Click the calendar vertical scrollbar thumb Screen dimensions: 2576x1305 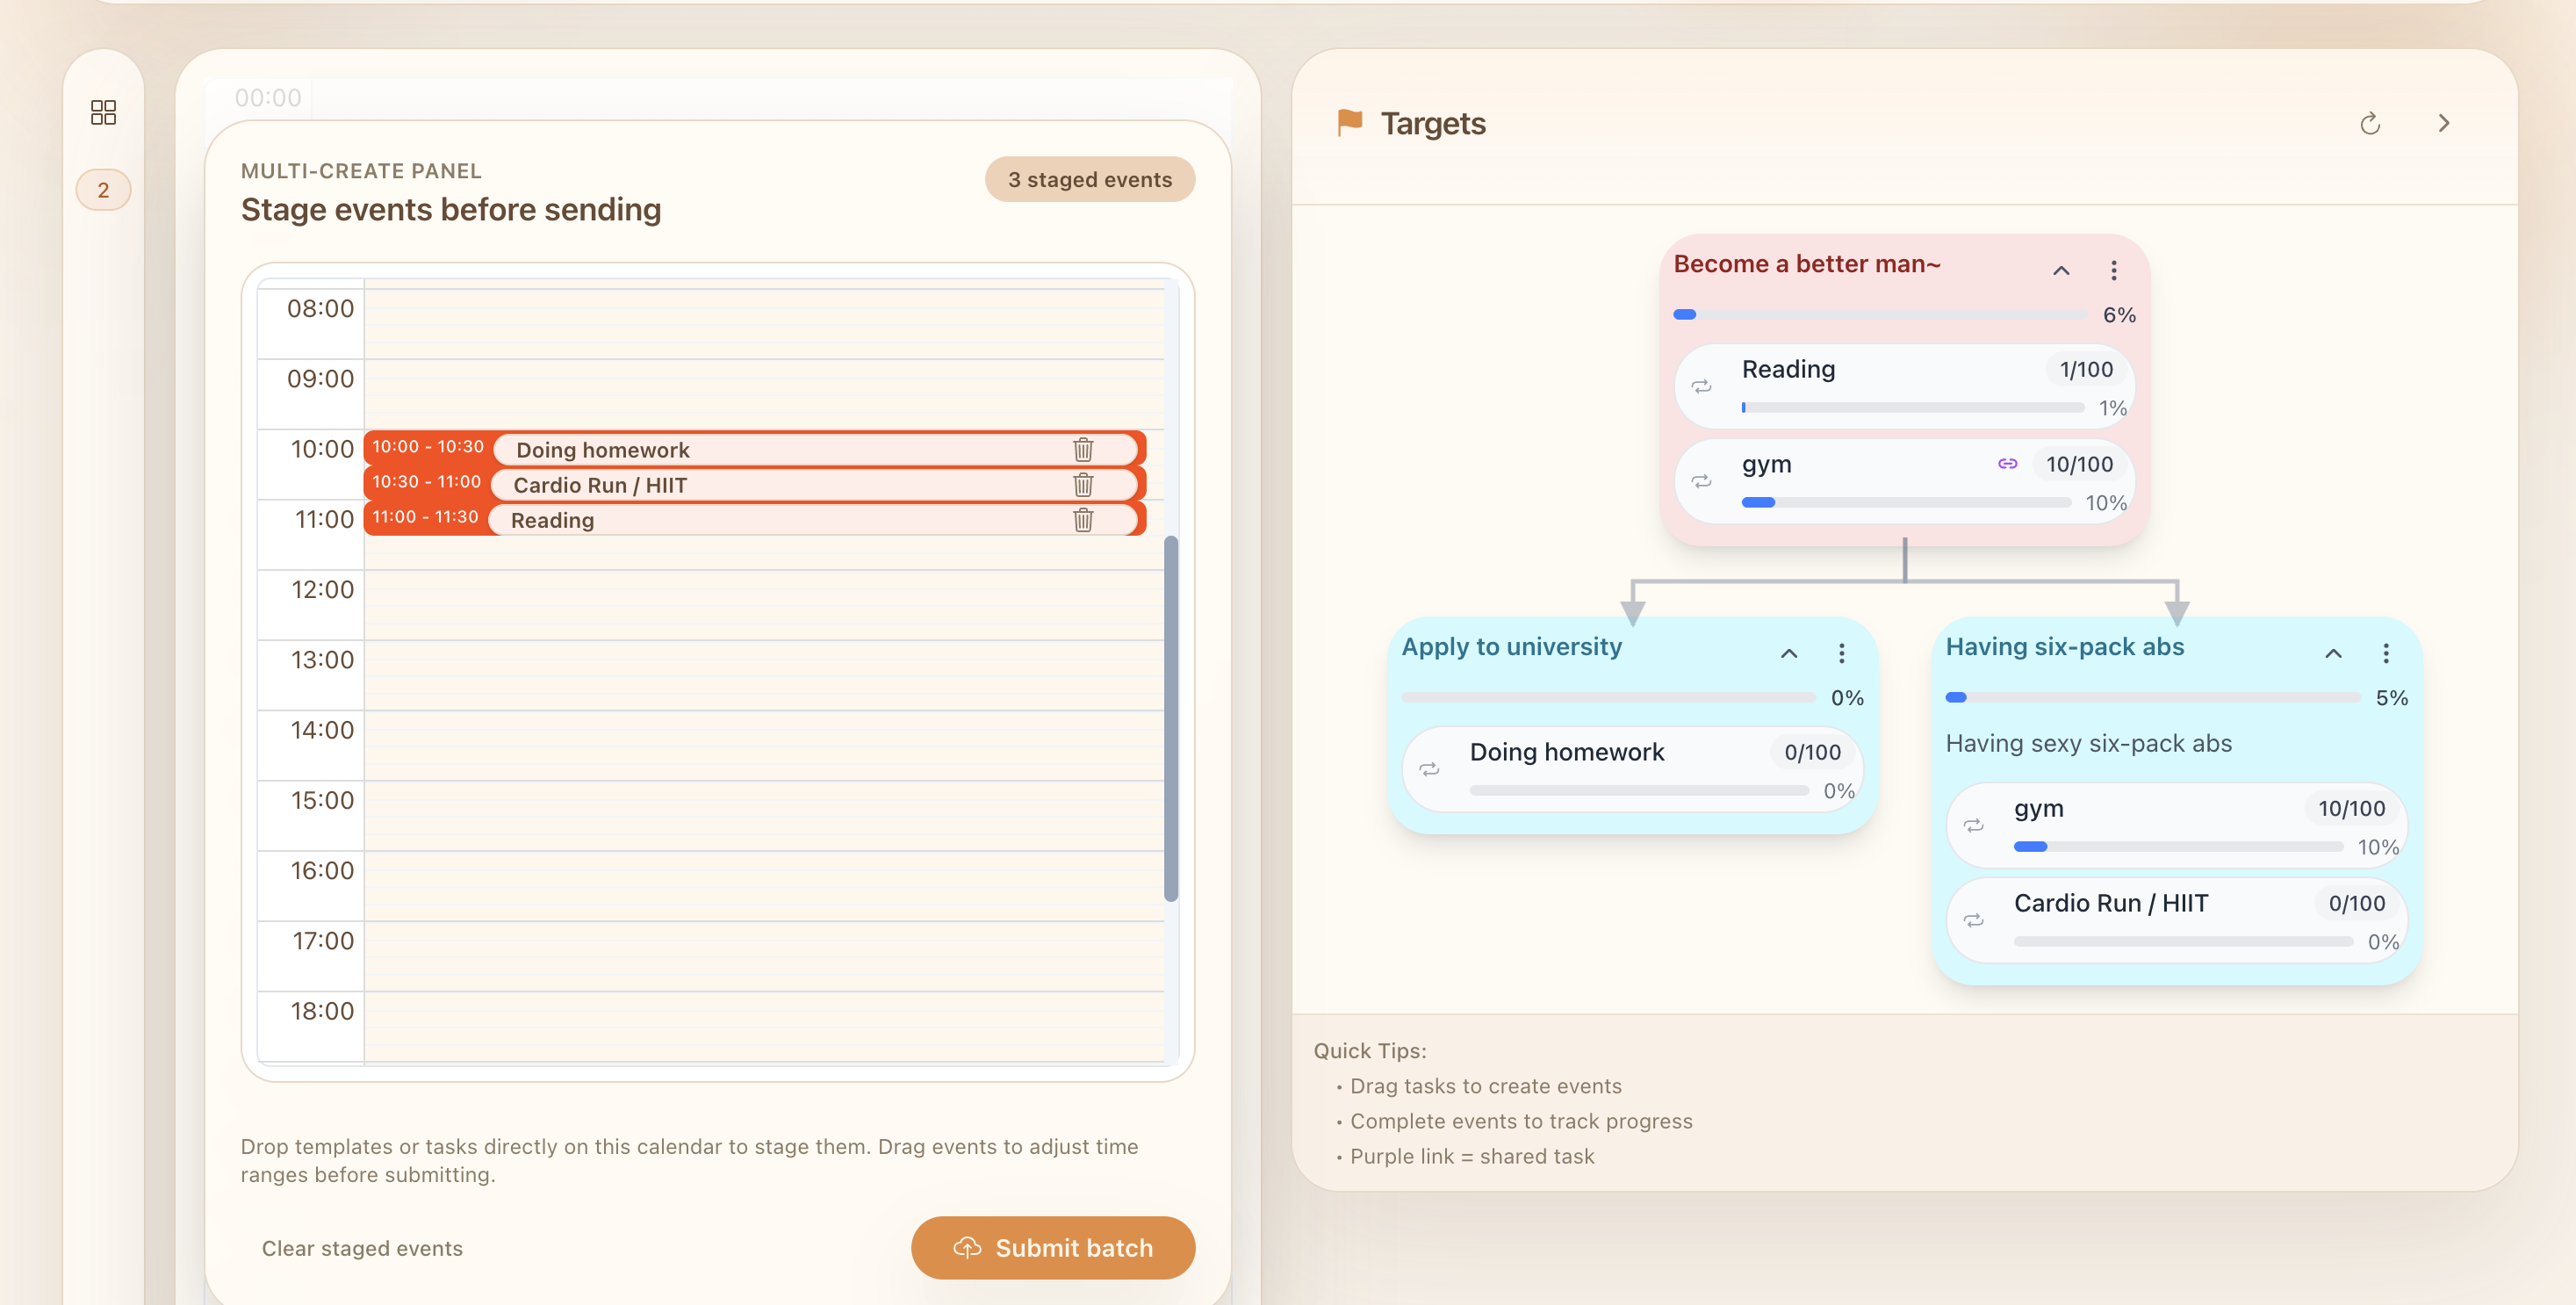[x=1171, y=719]
